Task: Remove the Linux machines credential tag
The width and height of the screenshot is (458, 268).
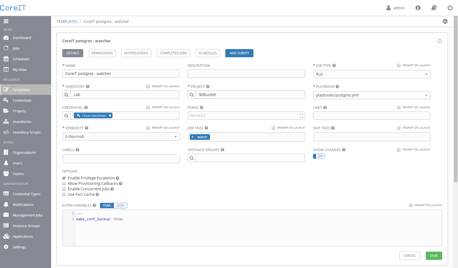Action: point(110,116)
